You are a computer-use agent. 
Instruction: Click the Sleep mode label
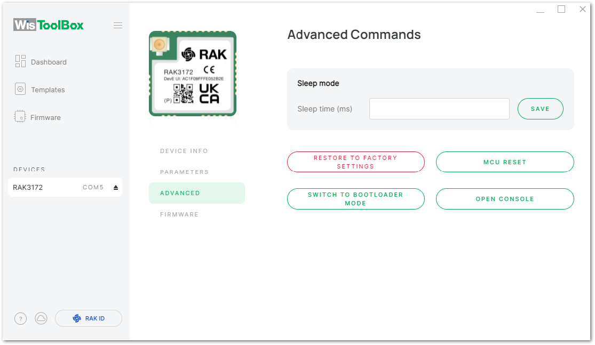click(x=318, y=83)
